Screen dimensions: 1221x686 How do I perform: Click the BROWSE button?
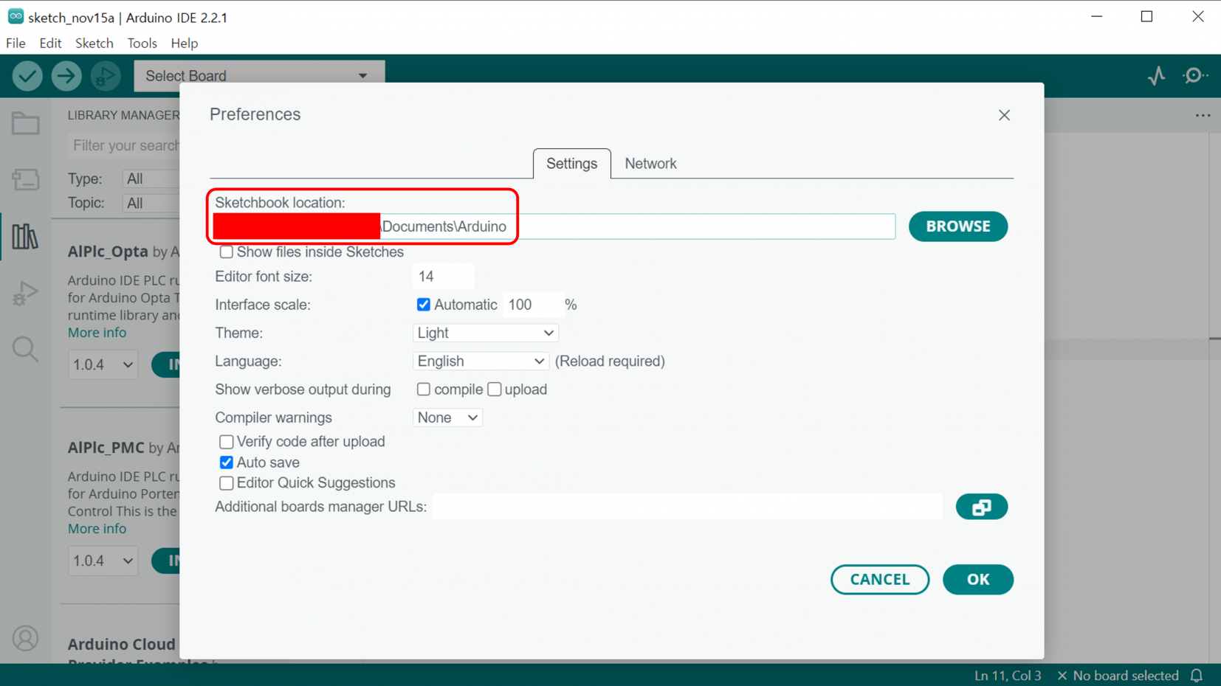click(957, 226)
